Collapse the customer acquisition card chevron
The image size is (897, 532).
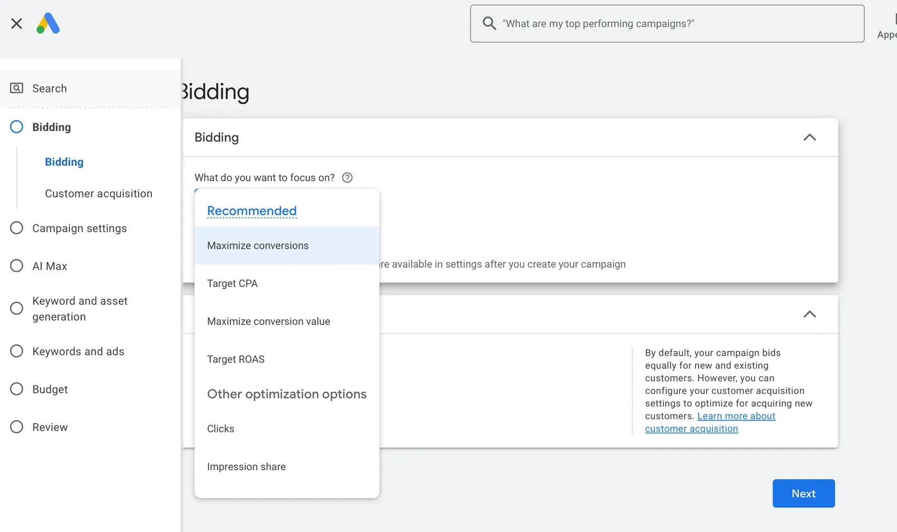click(810, 314)
